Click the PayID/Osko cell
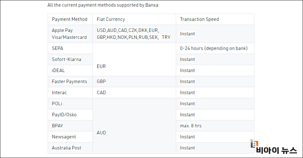The height and width of the screenshot is (158, 303). tap(70, 115)
